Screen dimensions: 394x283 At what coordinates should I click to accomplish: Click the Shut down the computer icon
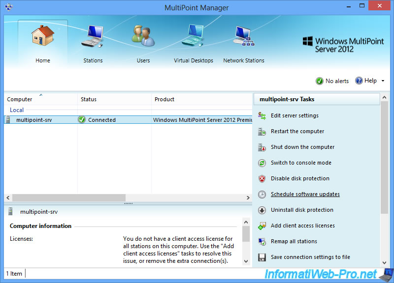262,147
